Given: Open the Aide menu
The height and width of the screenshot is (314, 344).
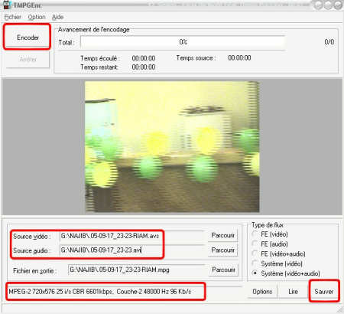Looking at the screenshot, I should pyautogui.click(x=57, y=17).
